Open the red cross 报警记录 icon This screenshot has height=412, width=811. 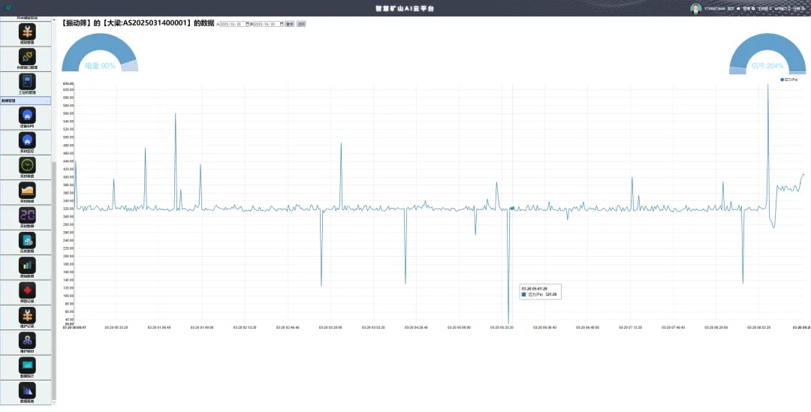pyautogui.click(x=27, y=290)
